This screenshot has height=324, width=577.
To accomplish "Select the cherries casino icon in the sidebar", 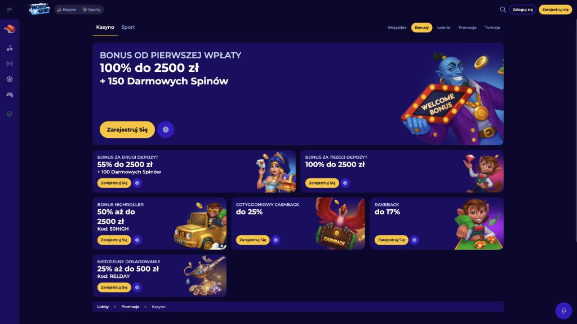I will [10, 48].
